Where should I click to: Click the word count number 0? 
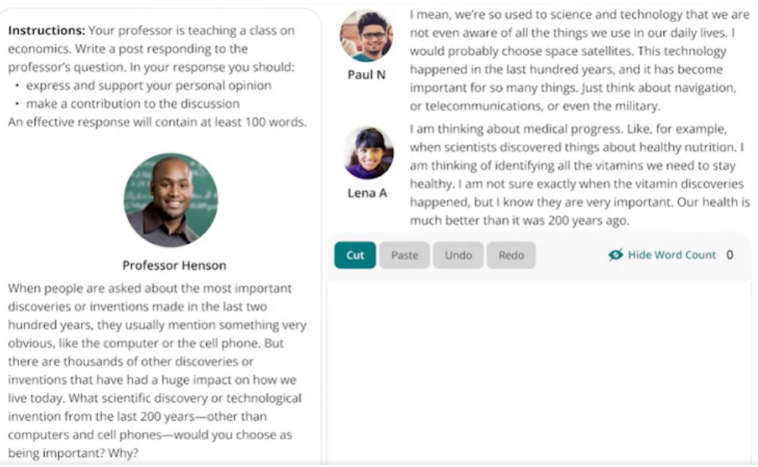point(729,255)
